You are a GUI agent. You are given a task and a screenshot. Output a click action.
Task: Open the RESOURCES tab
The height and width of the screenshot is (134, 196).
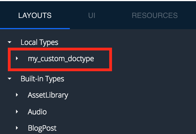(x=155, y=15)
